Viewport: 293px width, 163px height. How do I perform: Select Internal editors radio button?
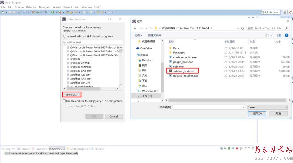(x=65, y=36)
